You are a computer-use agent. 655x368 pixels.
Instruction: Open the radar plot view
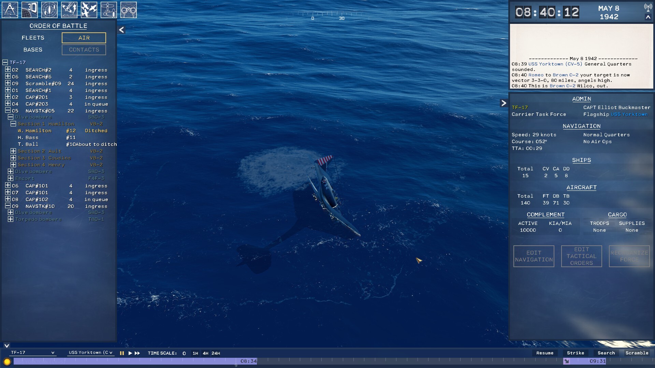click(49, 10)
